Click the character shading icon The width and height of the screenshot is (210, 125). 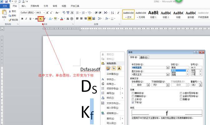point(68,19)
